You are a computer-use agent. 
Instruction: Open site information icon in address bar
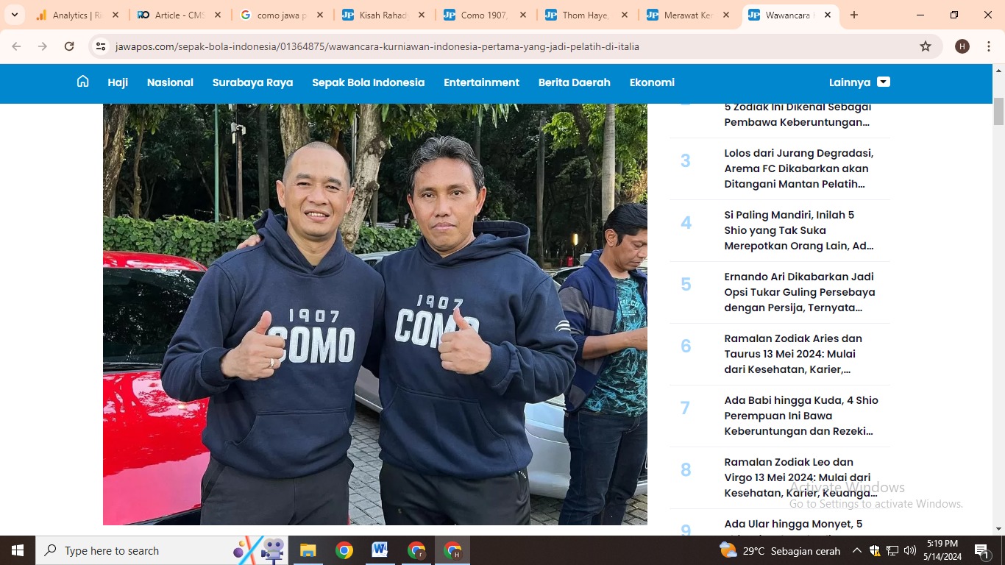pyautogui.click(x=101, y=46)
